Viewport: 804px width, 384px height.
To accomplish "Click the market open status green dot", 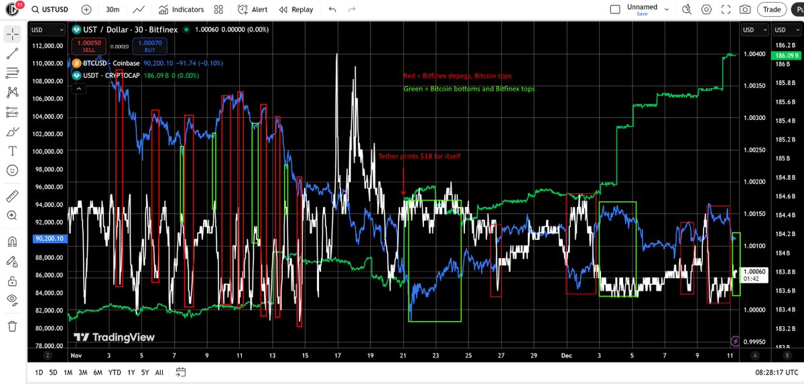I will (x=186, y=29).
